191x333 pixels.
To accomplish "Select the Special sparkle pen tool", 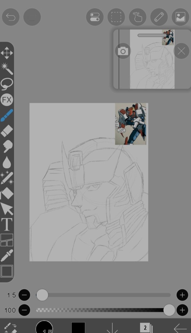I will click(x=7, y=178).
